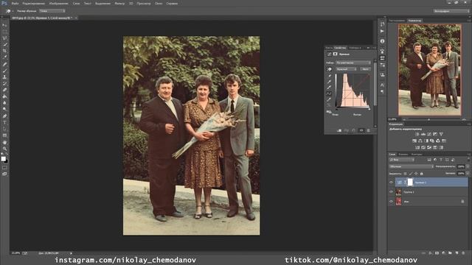Choose the draw-curve pencil mode icon
The image size is (472, 265).
pyautogui.click(x=329, y=99)
